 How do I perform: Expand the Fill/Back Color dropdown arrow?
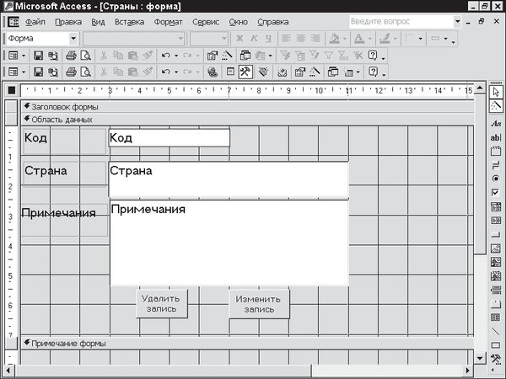[x=345, y=38]
